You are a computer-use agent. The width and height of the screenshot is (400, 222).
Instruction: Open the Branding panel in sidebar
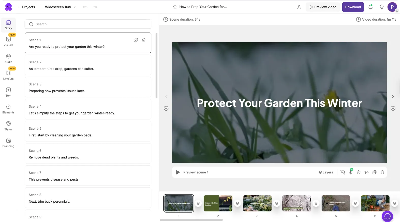[8, 143]
